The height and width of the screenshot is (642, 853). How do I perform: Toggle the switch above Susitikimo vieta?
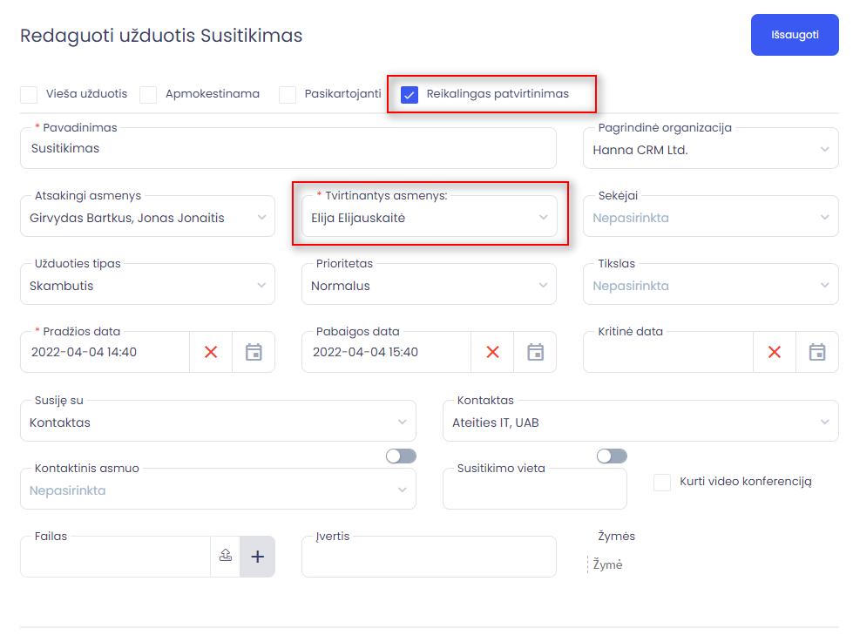(612, 456)
